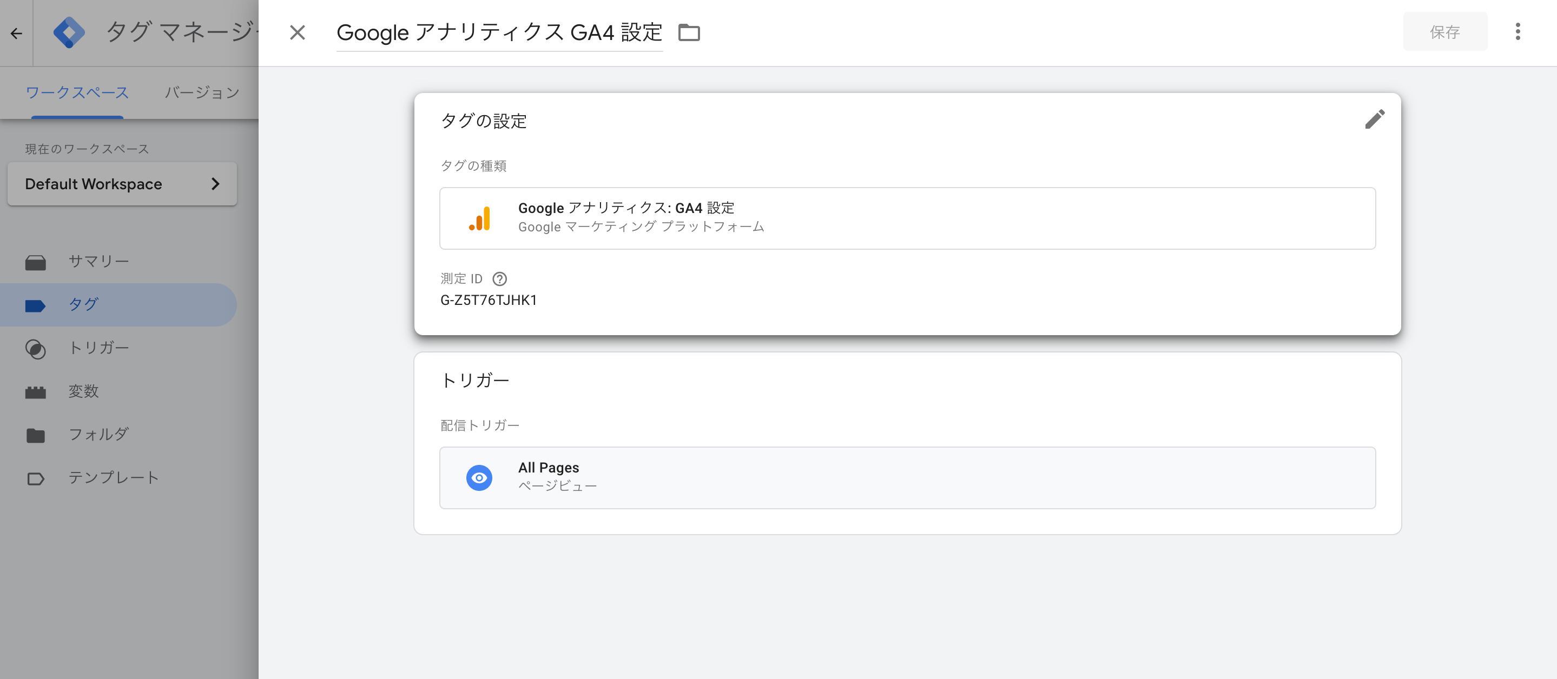Close the tag editor with the X icon
Screen dimensions: 1557x679
click(297, 32)
